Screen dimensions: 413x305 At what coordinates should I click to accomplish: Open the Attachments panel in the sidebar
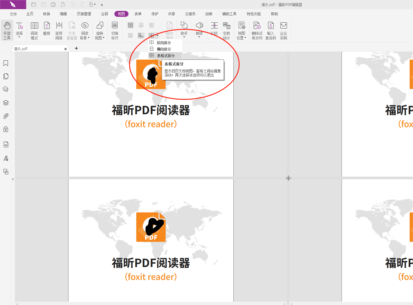pyautogui.click(x=6, y=116)
